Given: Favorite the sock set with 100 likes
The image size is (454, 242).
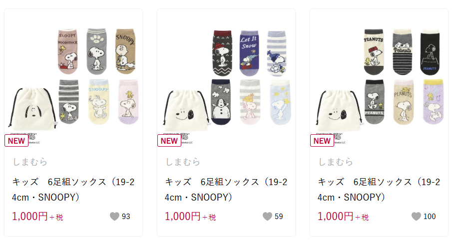Looking at the screenshot, I should click(x=416, y=216).
